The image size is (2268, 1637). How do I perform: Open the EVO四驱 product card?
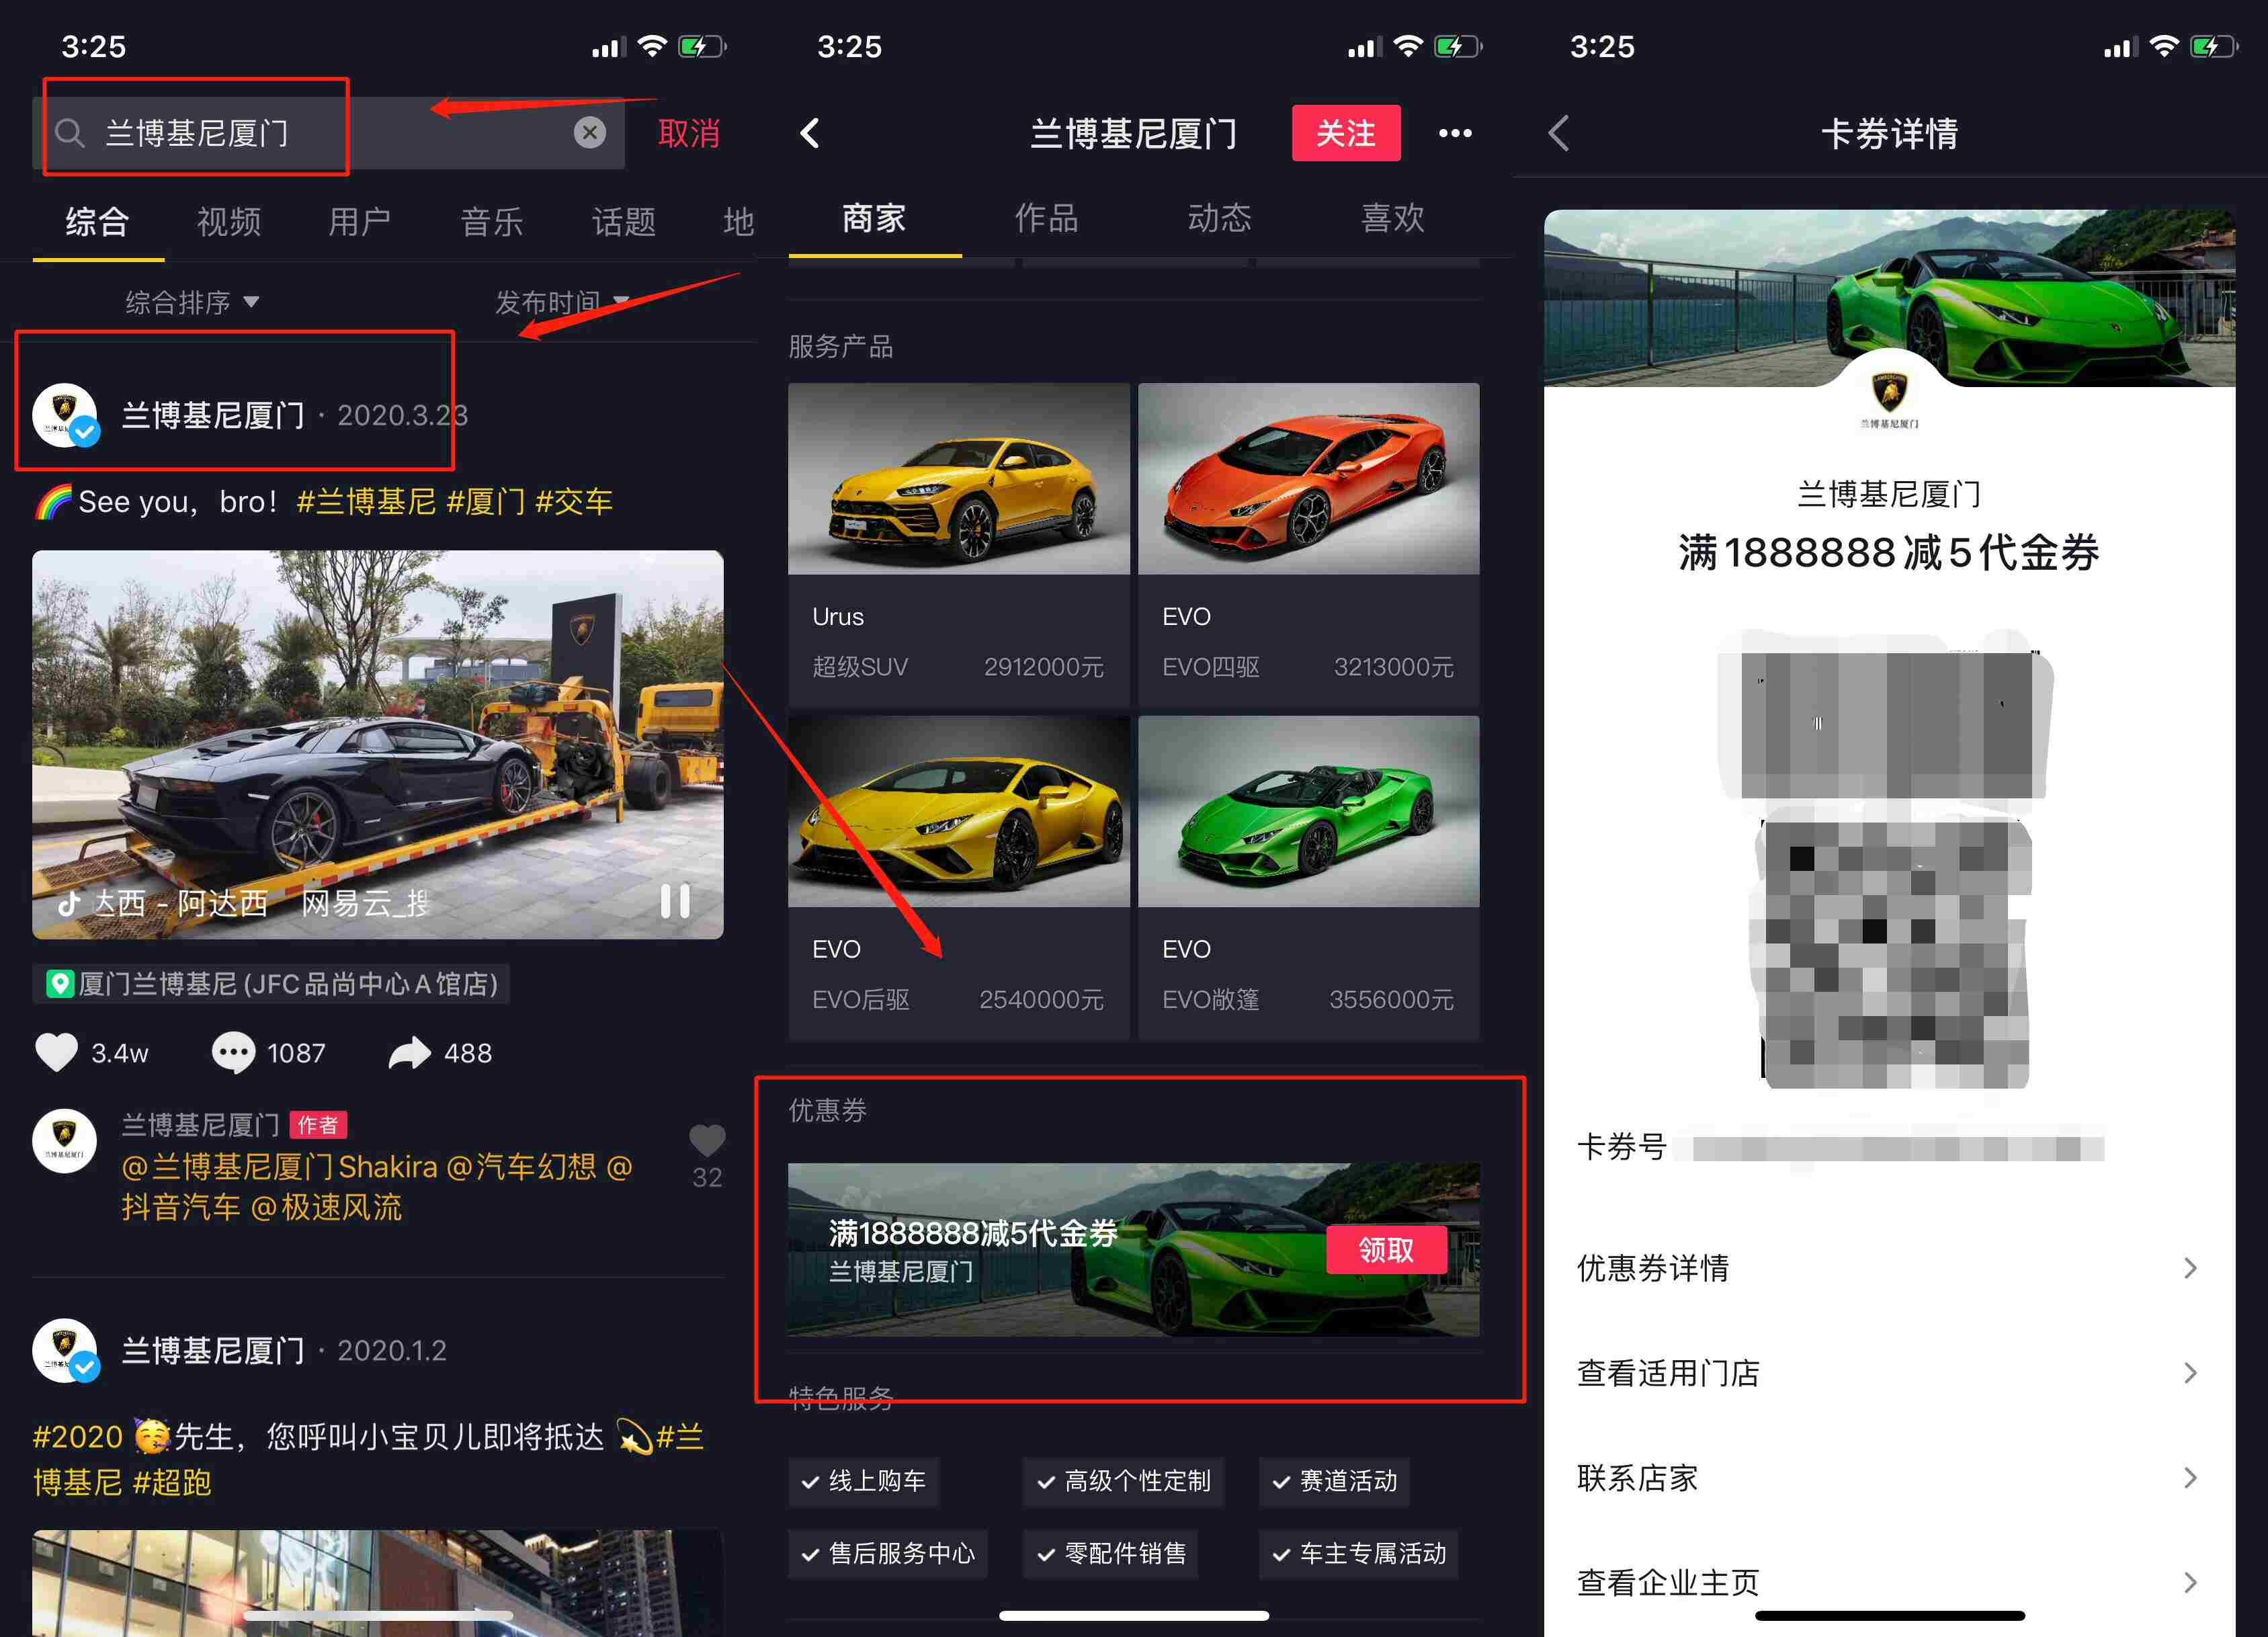pyautogui.click(x=1309, y=544)
